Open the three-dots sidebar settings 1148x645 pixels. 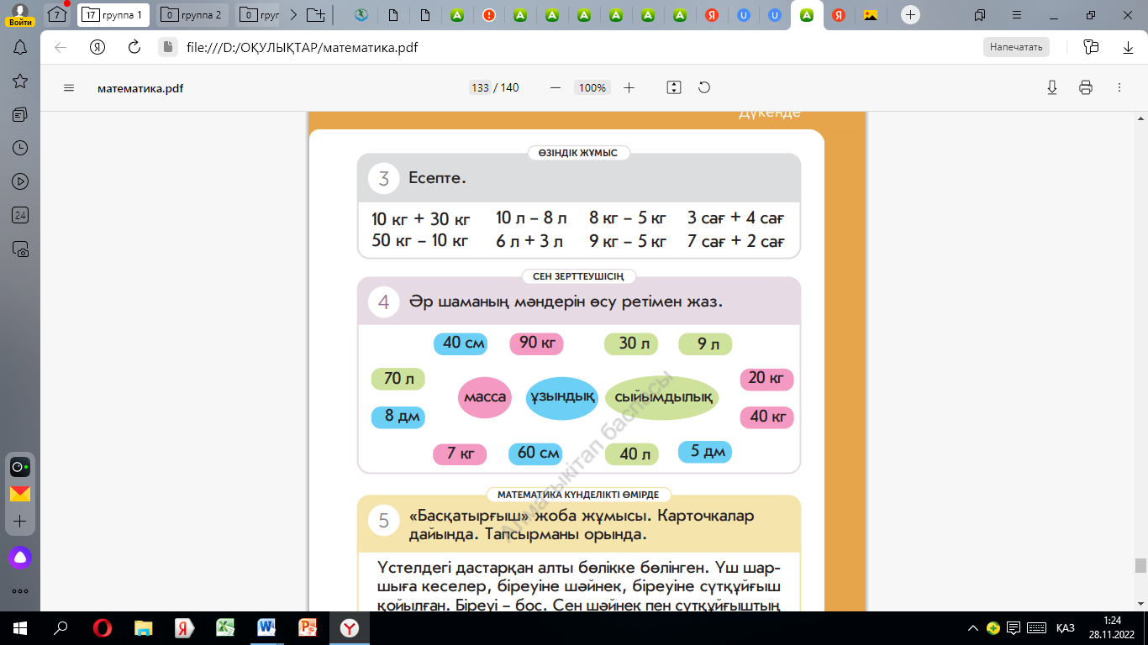(20, 591)
